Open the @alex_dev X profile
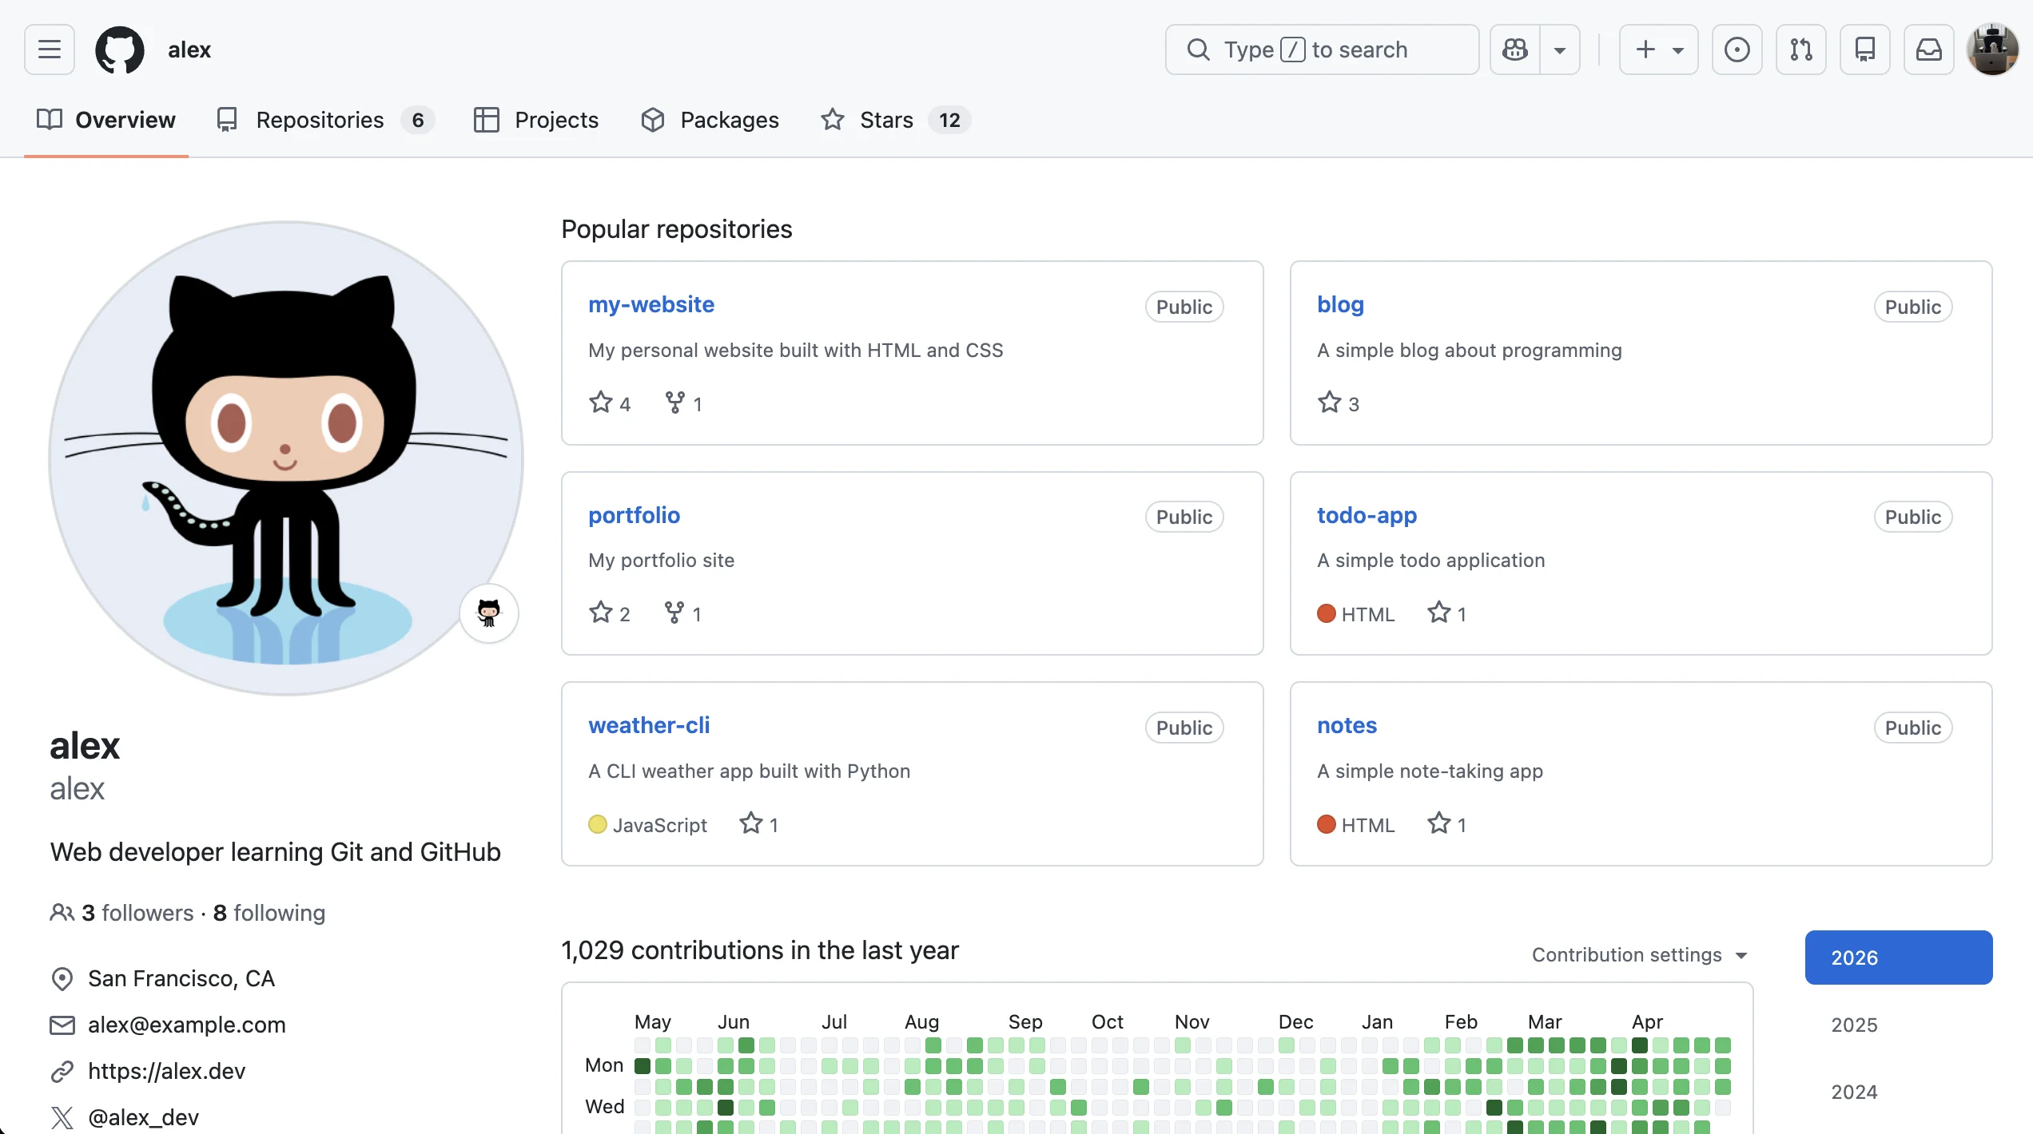The image size is (2033, 1134). pyautogui.click(x=144, y=1117)
